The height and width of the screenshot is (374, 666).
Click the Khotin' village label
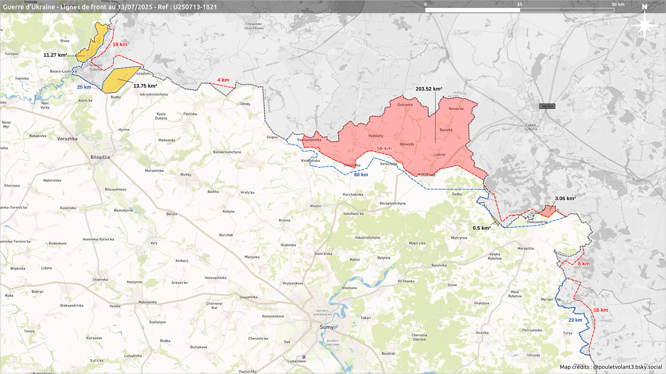click(316, 206)
